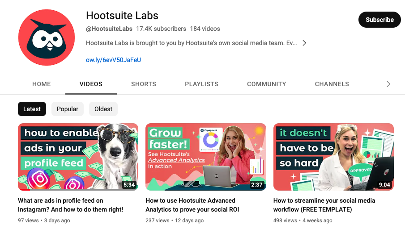Switch to the Home tab

pyautogui.click(x=42, y=84)
